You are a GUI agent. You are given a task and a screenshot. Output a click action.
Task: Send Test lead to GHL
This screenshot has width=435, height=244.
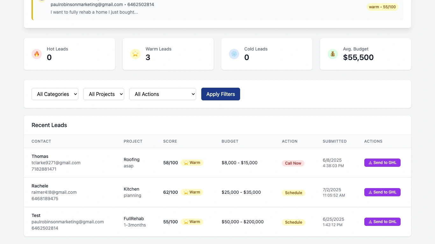[382, 222]
